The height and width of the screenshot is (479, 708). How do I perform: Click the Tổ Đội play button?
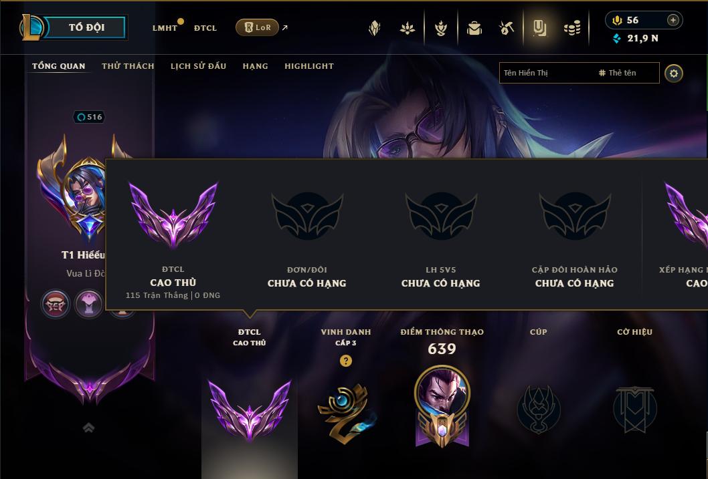pos(86,27)
